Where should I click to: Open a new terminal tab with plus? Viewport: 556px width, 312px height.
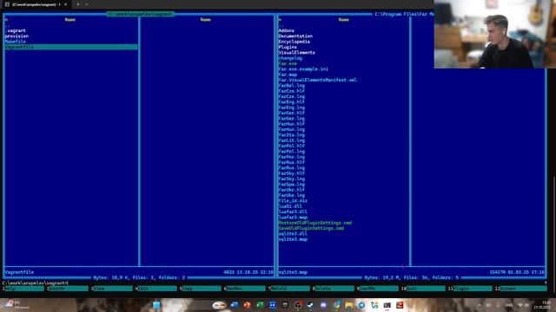pyautogui.click(x=78, y=4)
